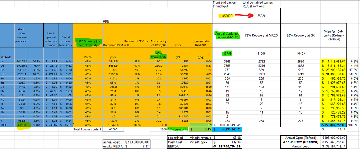Screen dimensions: 360x149
Task: Select the '72% Recovery at MRES' header
Action: click(261, 35)
